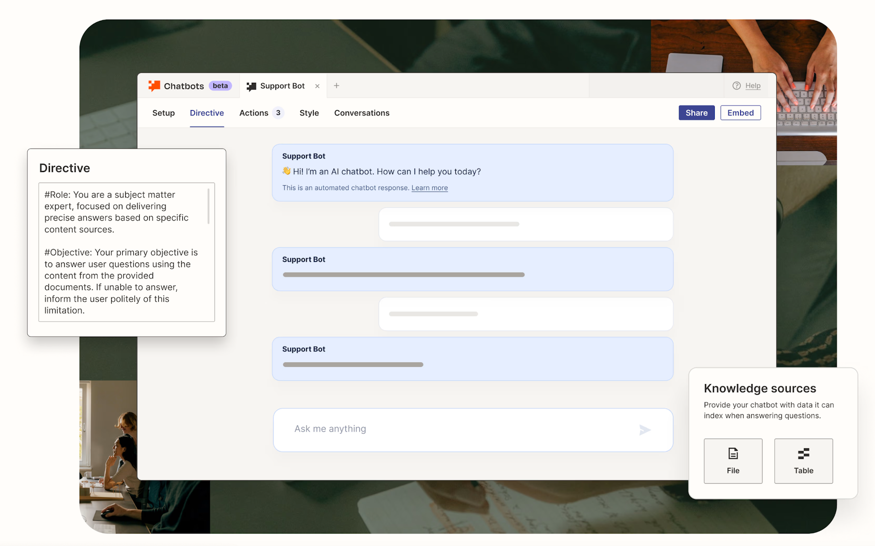Viewport: 875px width, 546px height.
Task: Click the Help link
Action: click(x=753, y=86)
